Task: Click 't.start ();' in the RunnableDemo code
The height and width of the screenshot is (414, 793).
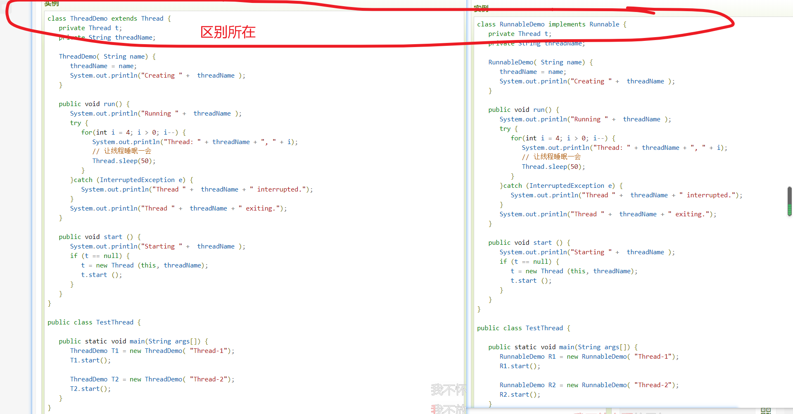Action: click(x=531, y=281)
